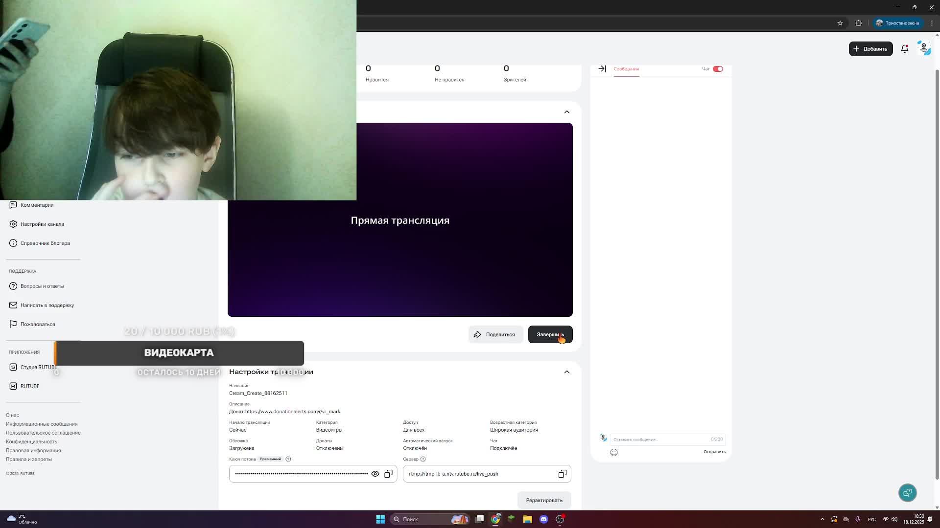Viewport: 940px width, 528px height.
Task: Click the notifications bell icon
Action: coord(905,49)
